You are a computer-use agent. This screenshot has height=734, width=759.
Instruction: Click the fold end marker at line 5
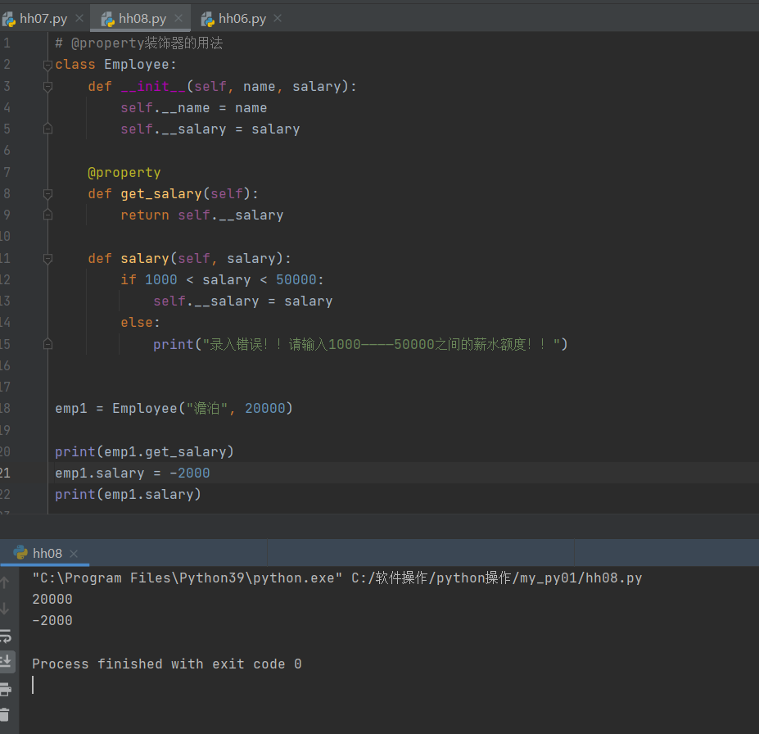(47, 129)
